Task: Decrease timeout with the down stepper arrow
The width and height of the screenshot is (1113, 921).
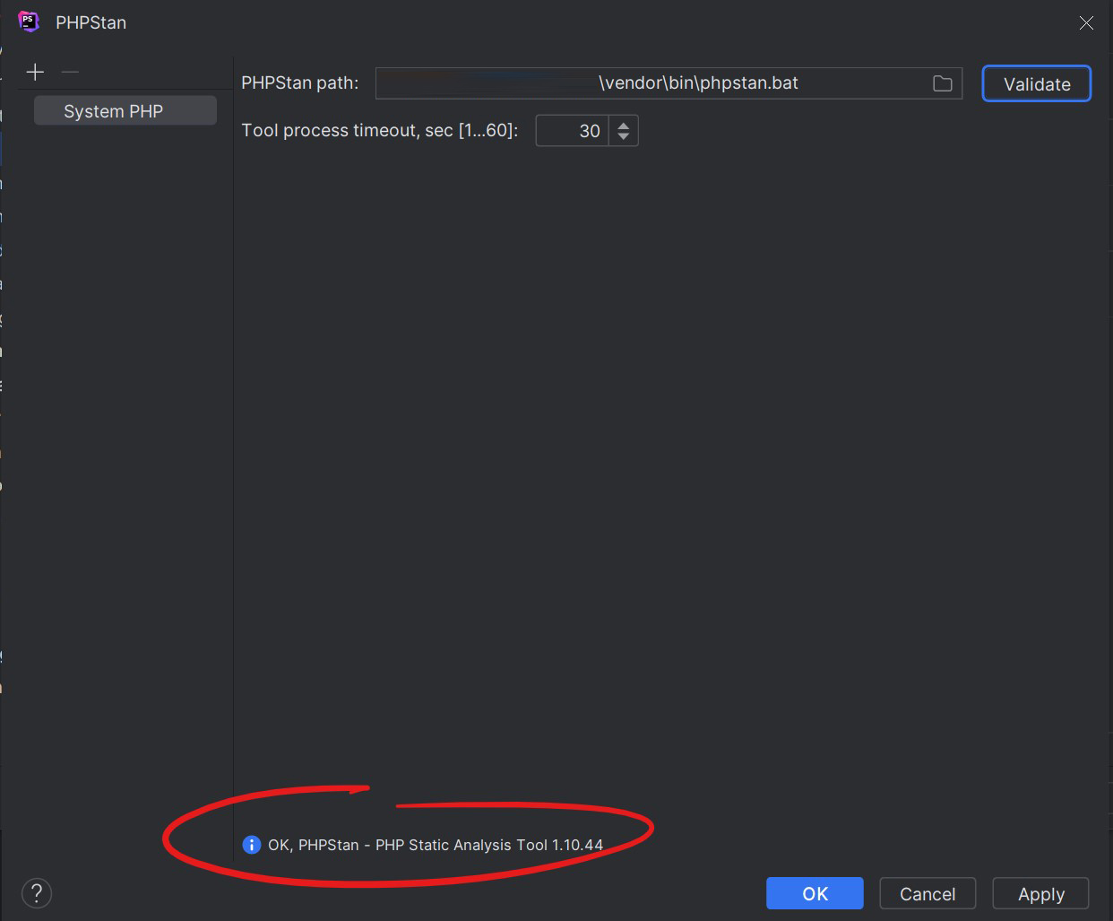Action: (624, 137)
